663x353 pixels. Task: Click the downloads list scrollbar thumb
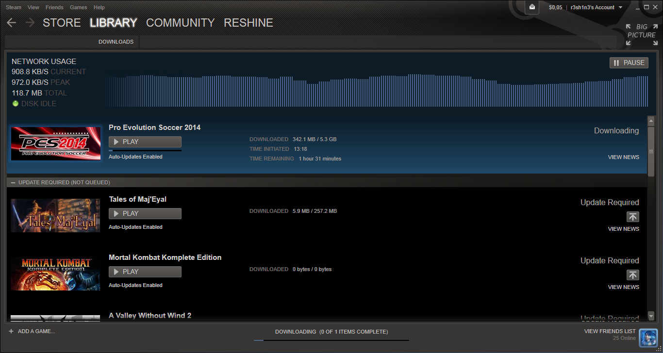[x=651, y=151]
